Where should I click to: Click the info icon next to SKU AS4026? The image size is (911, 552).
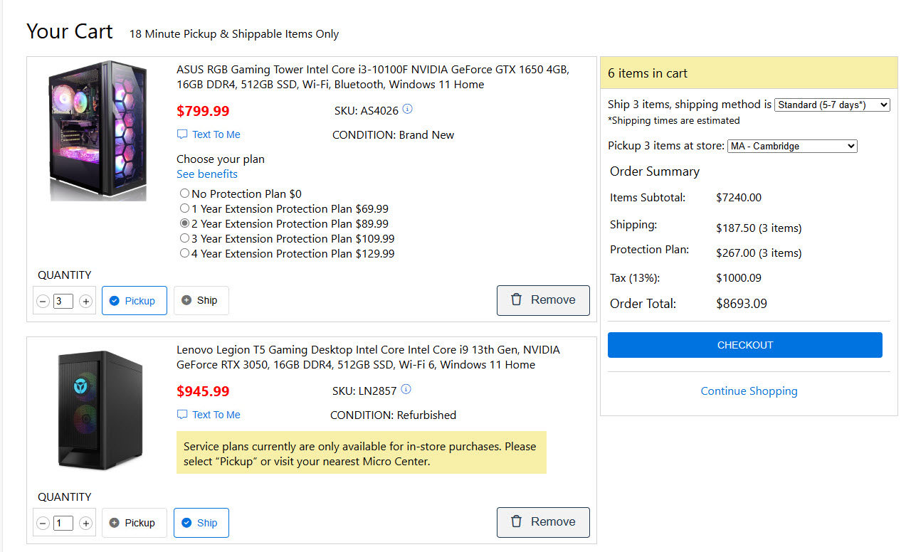tap(407, 110)
